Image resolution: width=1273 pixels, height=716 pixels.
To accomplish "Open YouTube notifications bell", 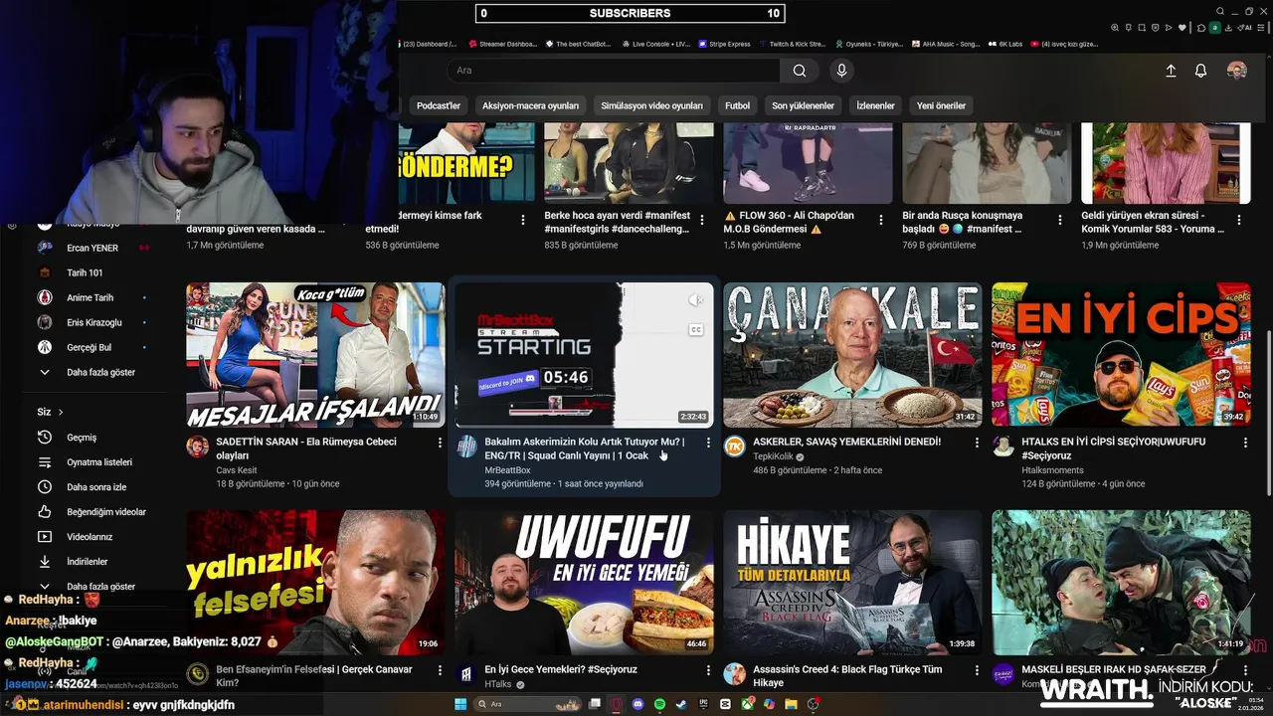I will pos(1200,71).
